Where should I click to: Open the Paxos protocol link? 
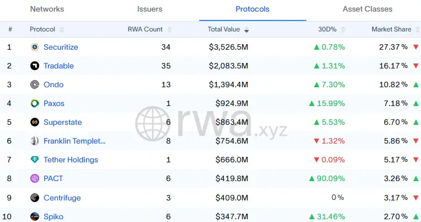pos(54,103)
